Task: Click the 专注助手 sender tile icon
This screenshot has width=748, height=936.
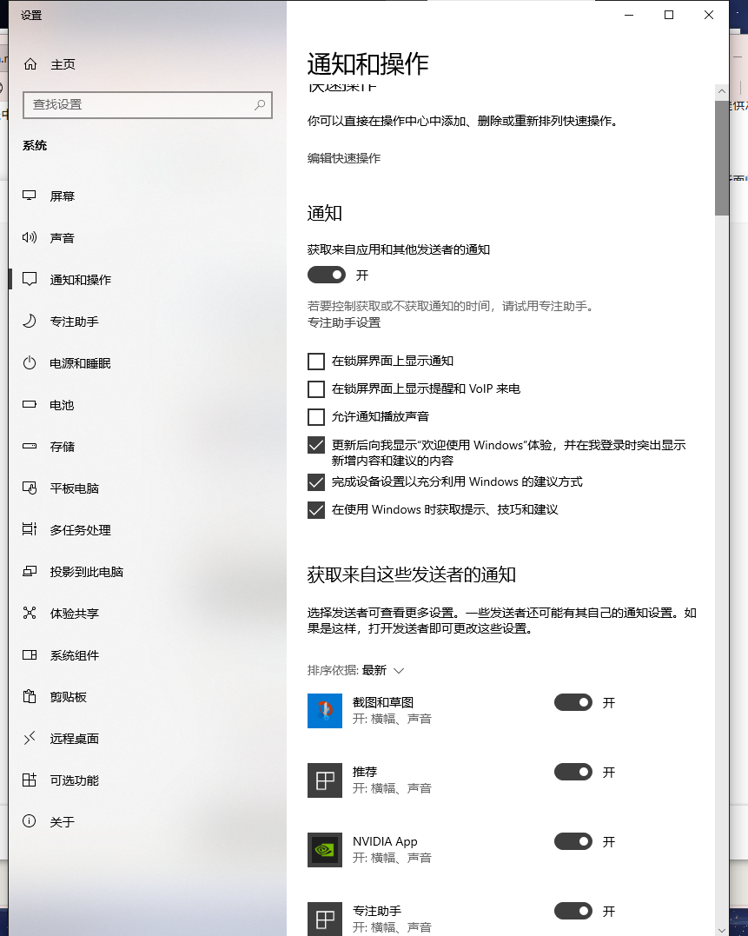Action: [325, 919]
